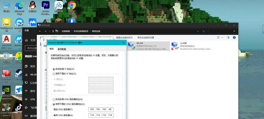Go back in Network Connections window
The image size is (264, 119).
pos(40,31)
